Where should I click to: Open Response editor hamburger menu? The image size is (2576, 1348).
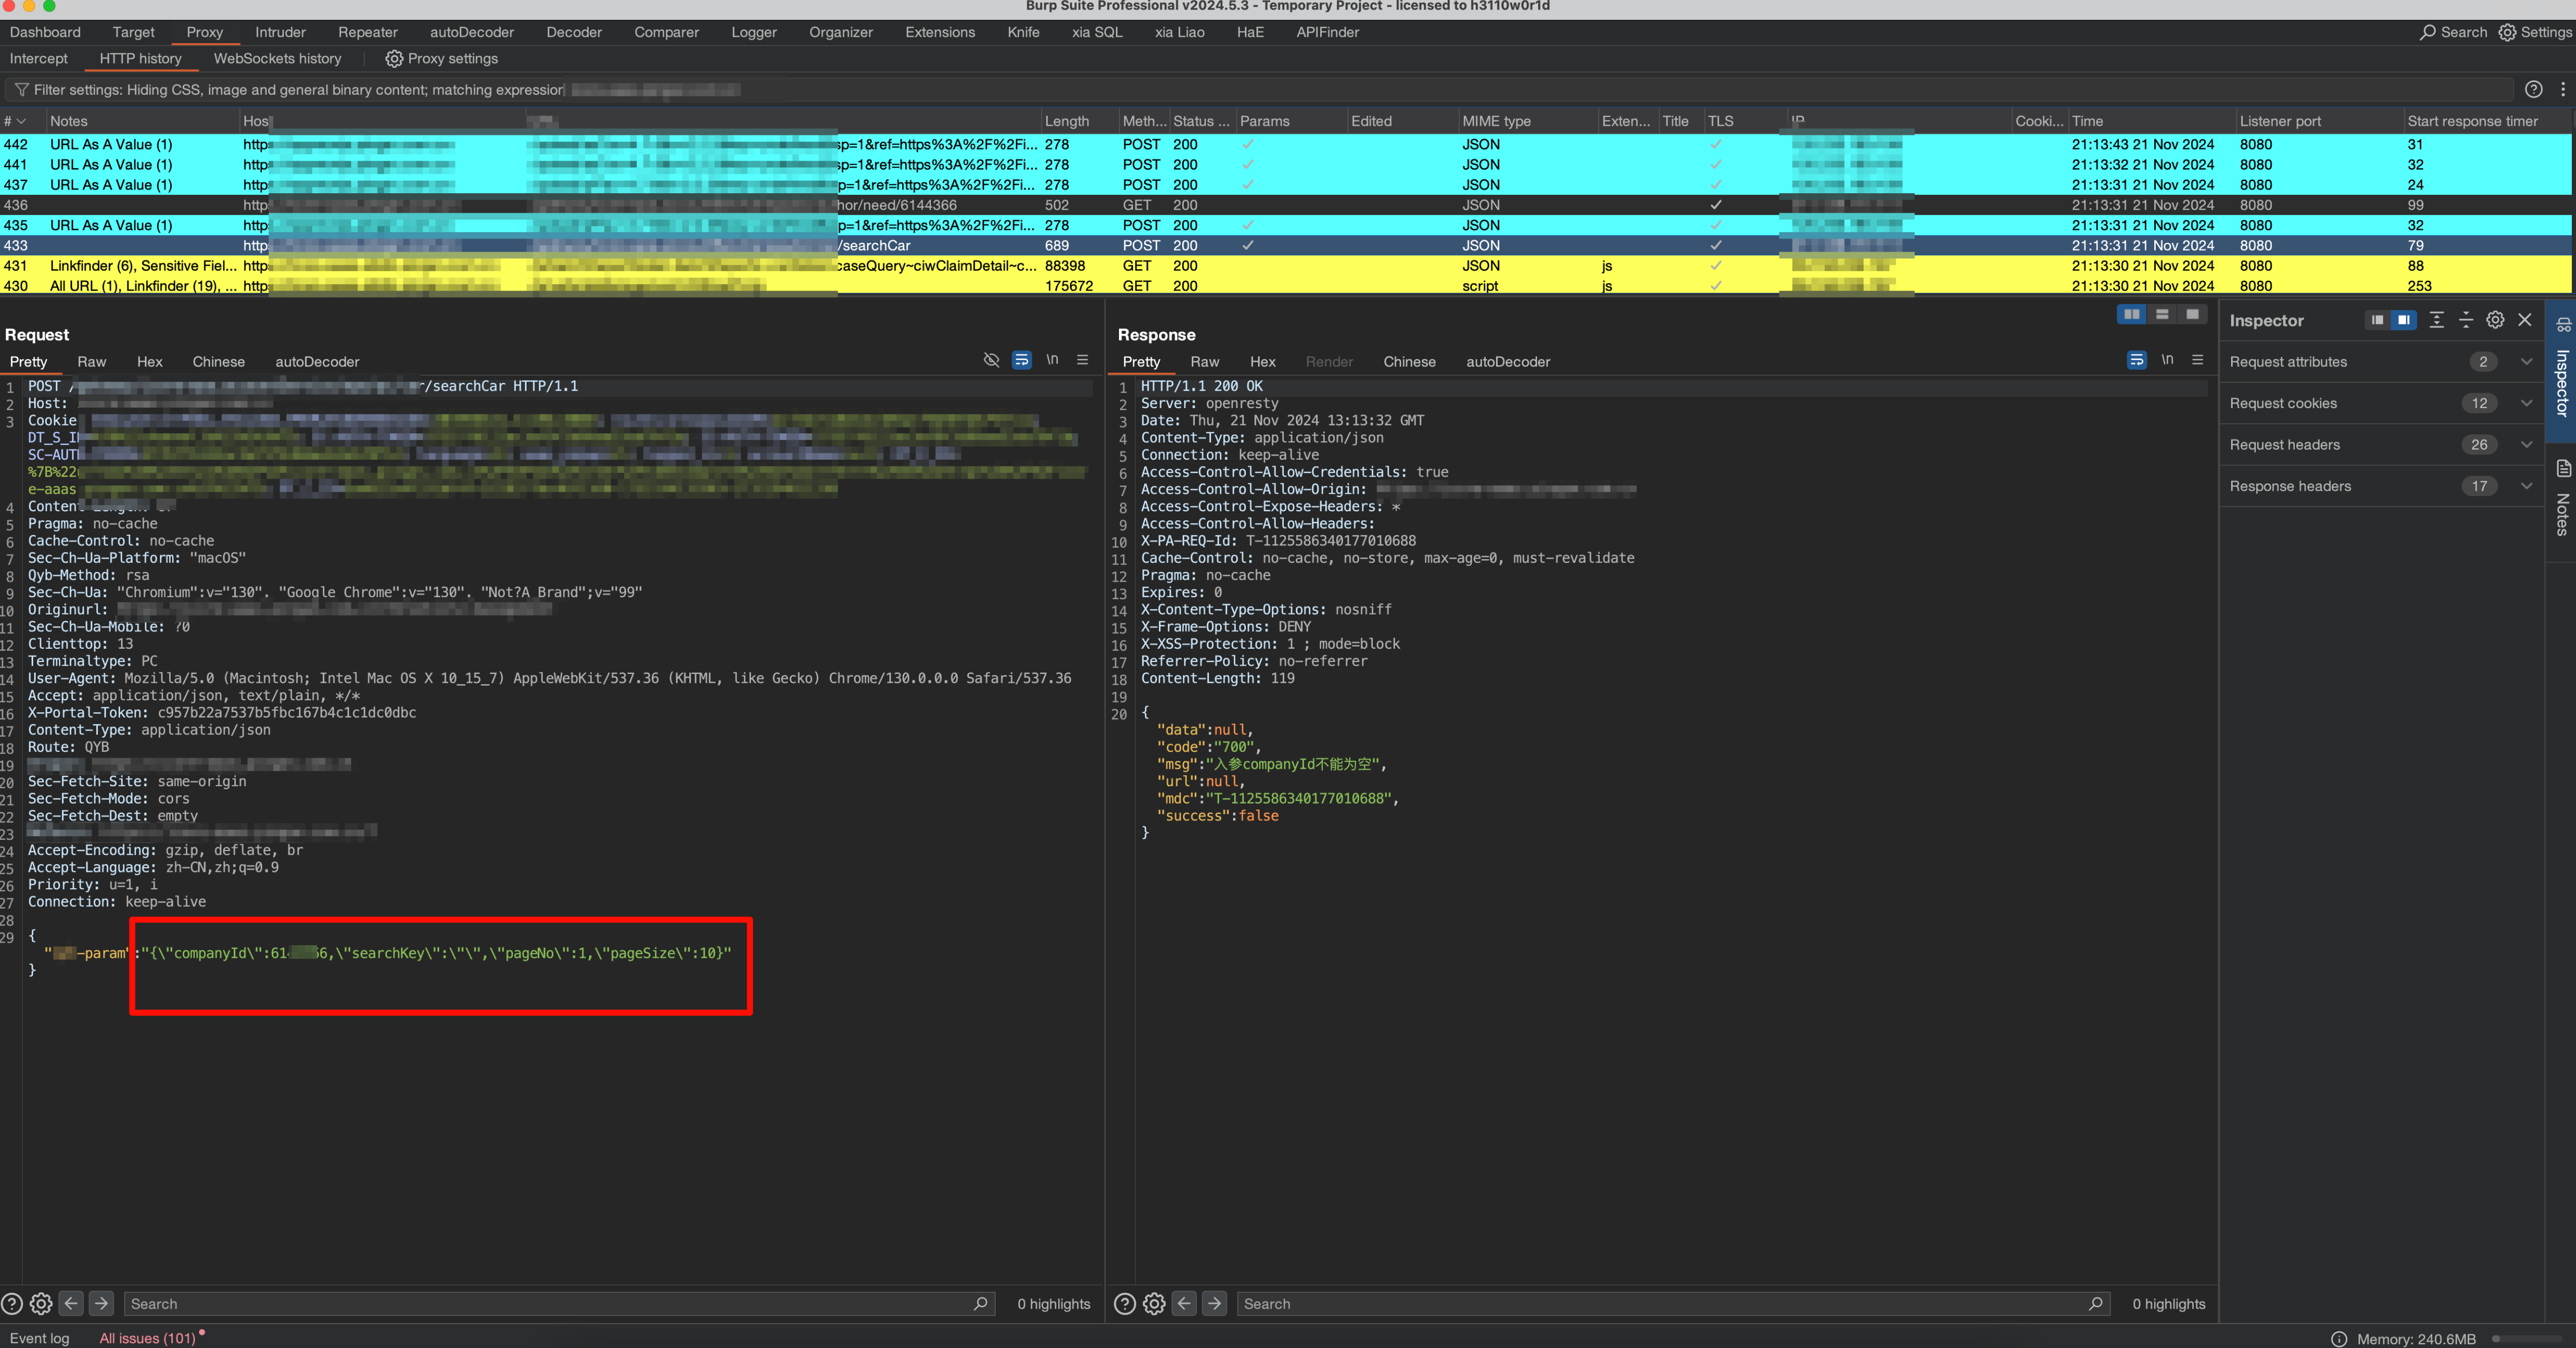coord(2197,360)
